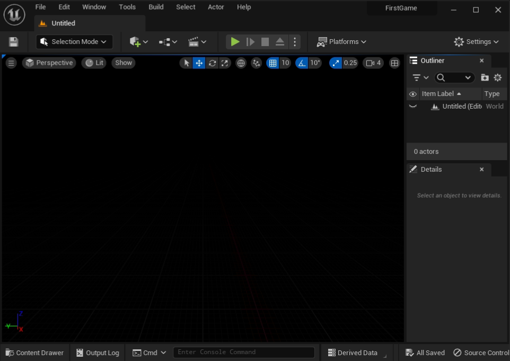The image size is (510, 361).
Task: Expand the Platforms dropdown
Action: [342, 42]
